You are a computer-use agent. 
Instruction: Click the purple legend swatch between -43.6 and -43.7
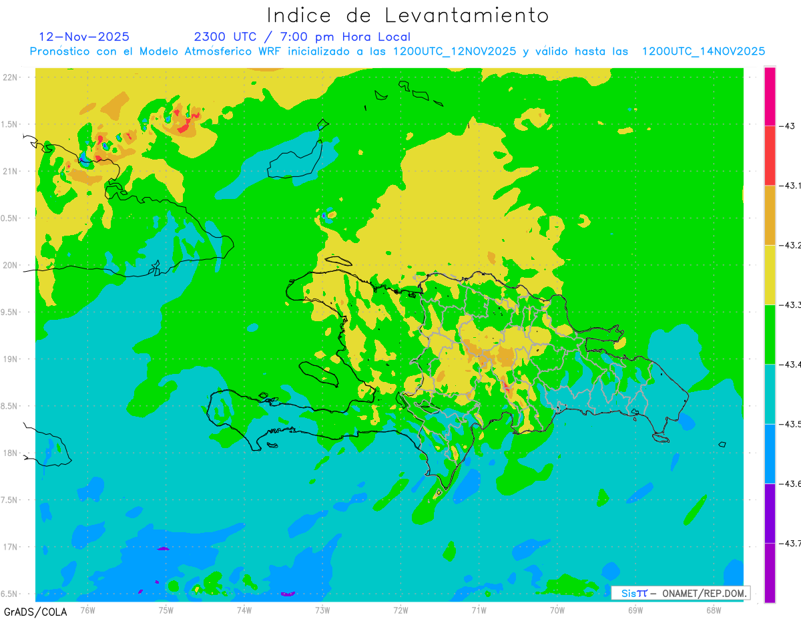[770, 513]
